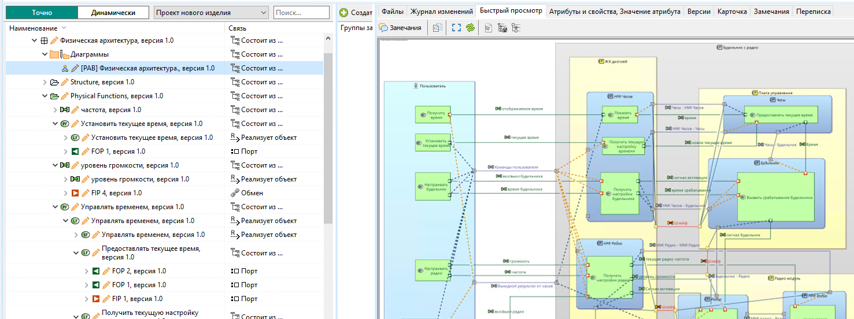Expand the частота, версия 1.0 node
This screenshot has height=319, width=854.
56,110
